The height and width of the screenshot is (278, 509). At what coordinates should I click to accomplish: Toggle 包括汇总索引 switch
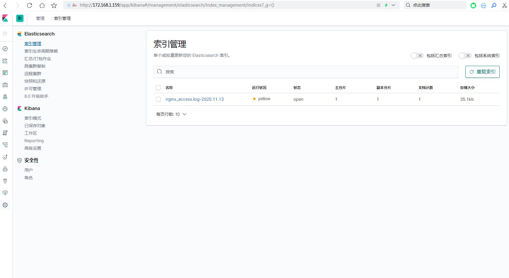tap(417, 56)
